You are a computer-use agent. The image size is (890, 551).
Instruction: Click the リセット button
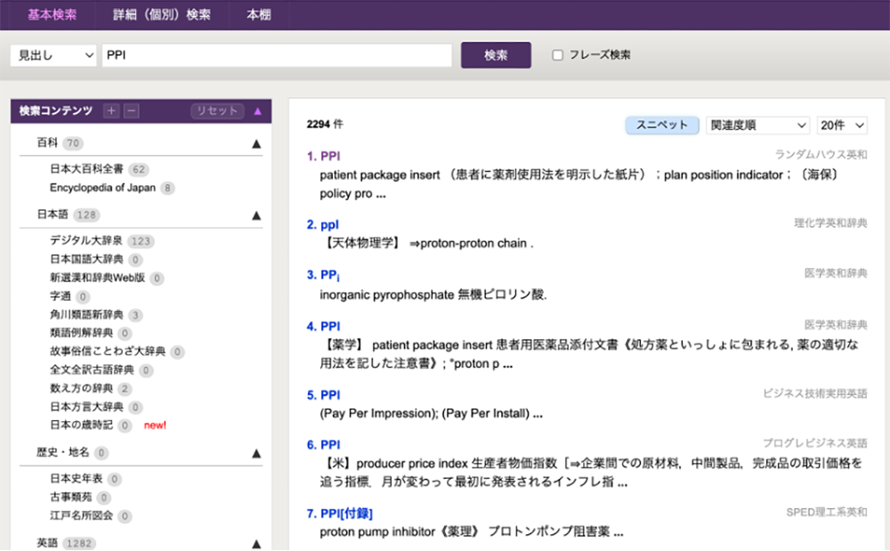click(x=217, y=110)
